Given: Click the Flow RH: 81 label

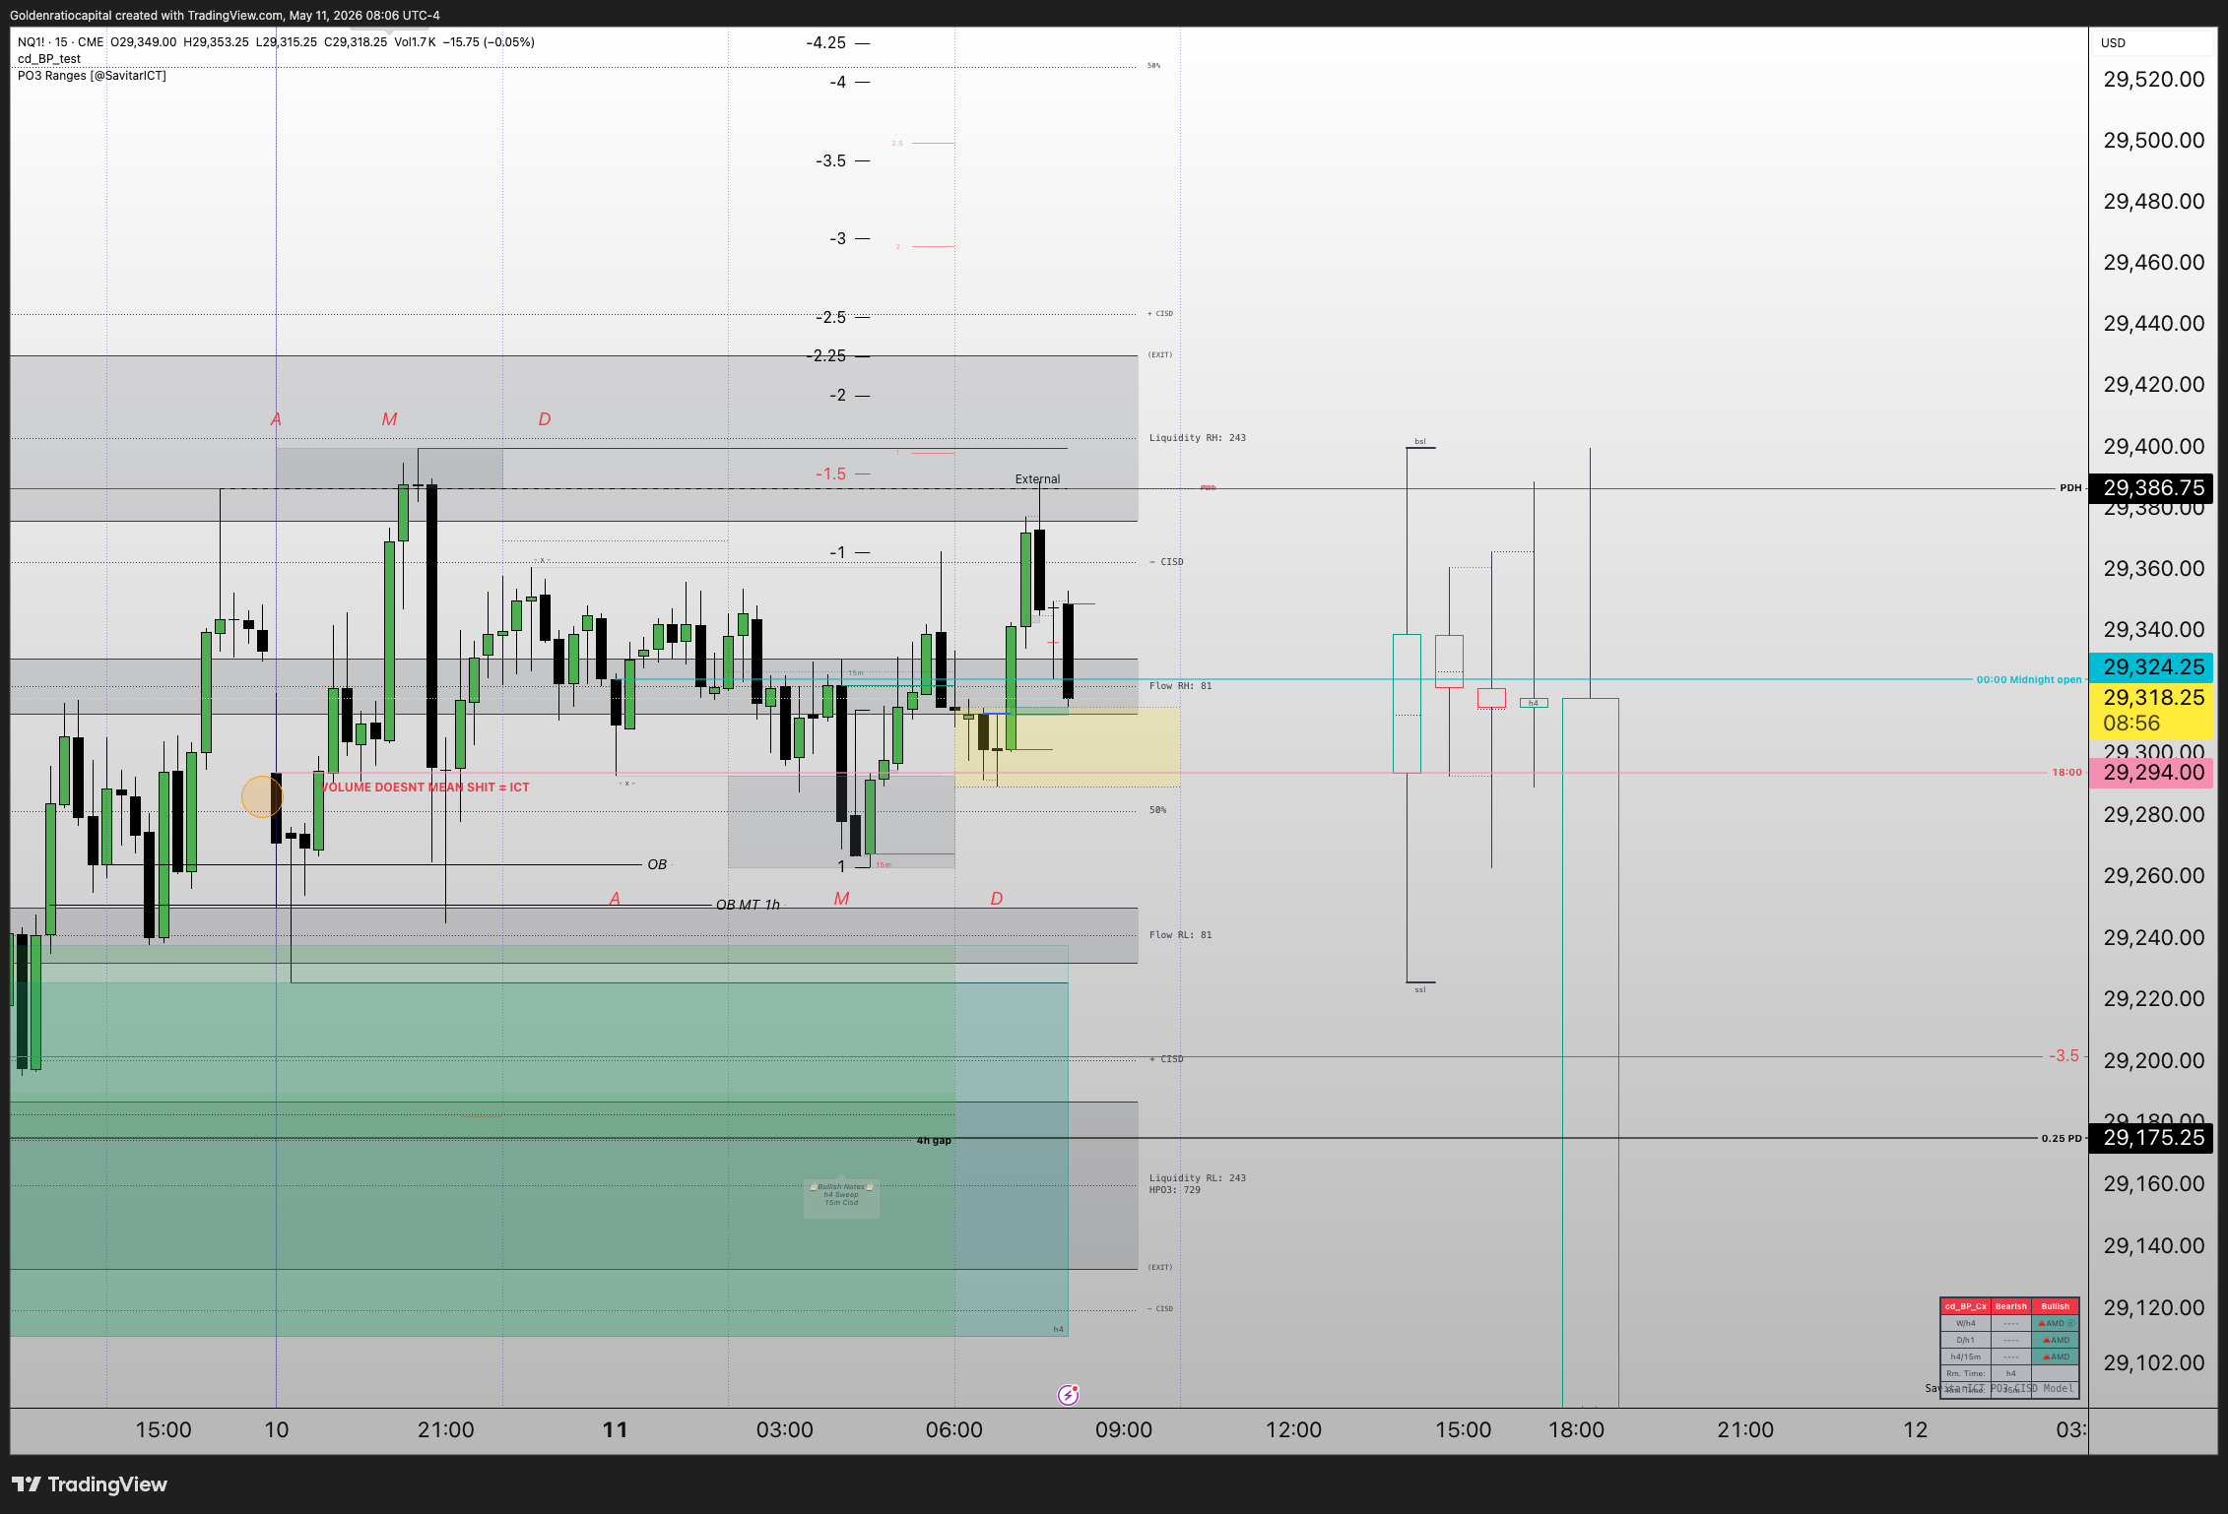Looking at the screenshot, I should (x=1180, y=686).
